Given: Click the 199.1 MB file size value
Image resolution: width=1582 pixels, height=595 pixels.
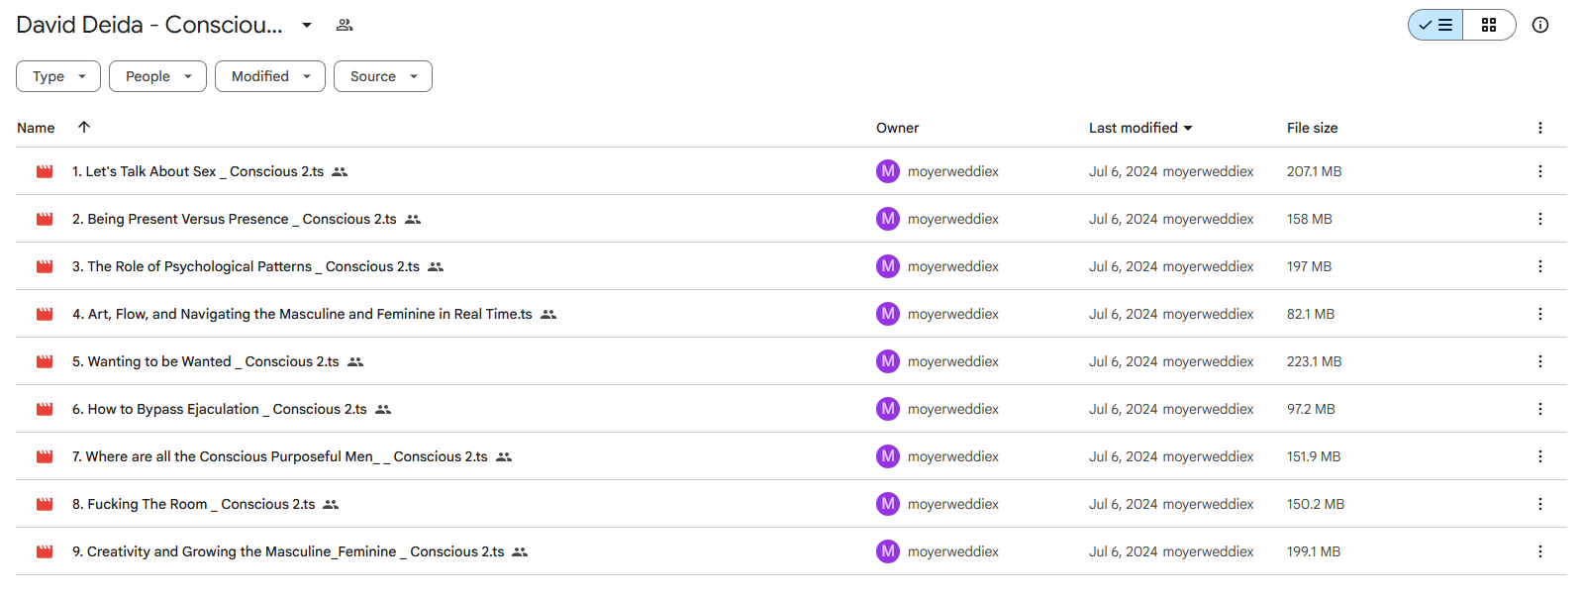Looking at the screenshot, I should click(1314, 551).
